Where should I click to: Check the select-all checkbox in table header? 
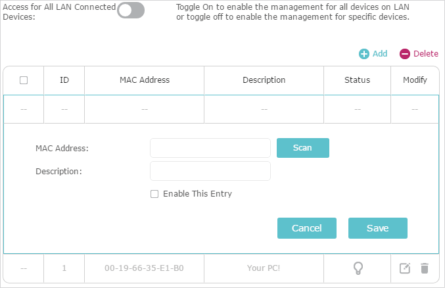pos(24,80)
